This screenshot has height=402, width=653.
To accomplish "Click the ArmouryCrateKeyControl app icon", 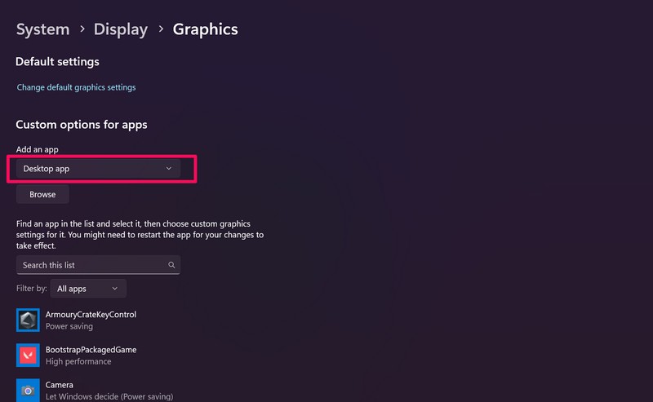I will click(29, 320).
